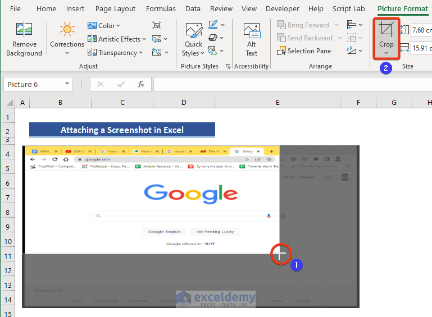
Task: Click the Google logo in the screenshot picture
Action: coord(190,194)
